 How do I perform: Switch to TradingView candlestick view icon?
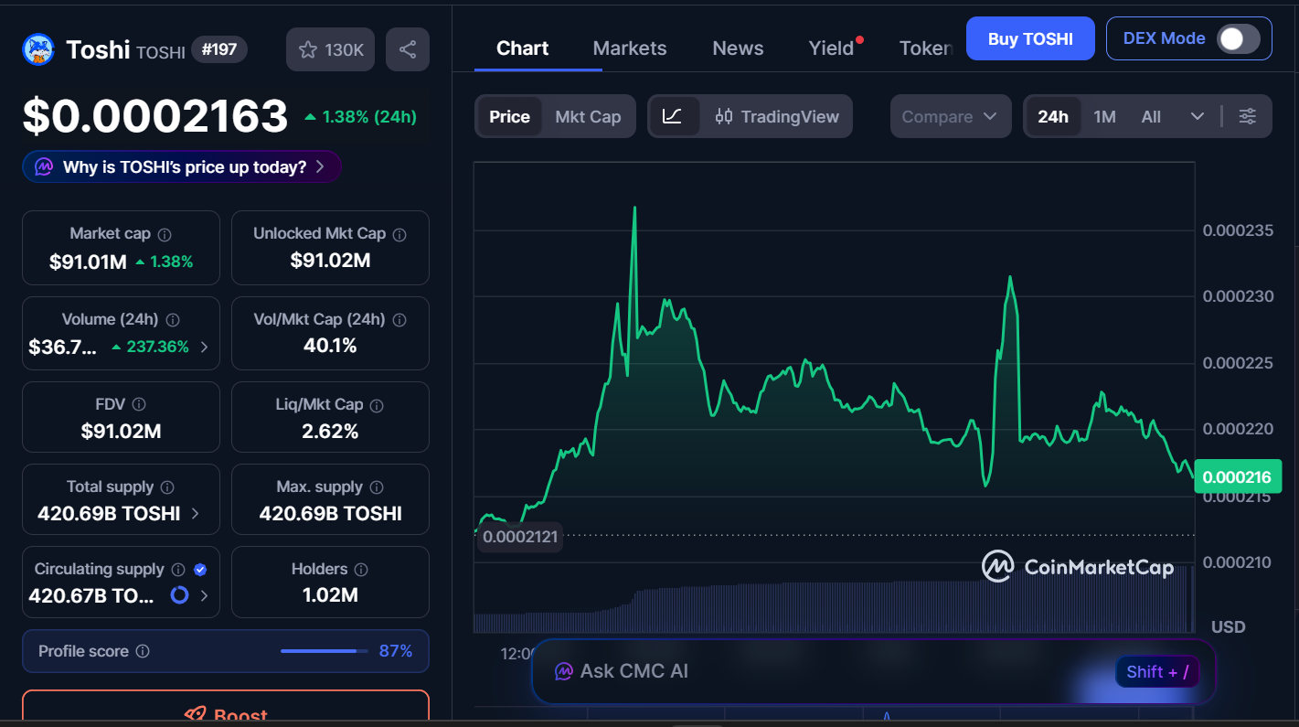(723, 116)
